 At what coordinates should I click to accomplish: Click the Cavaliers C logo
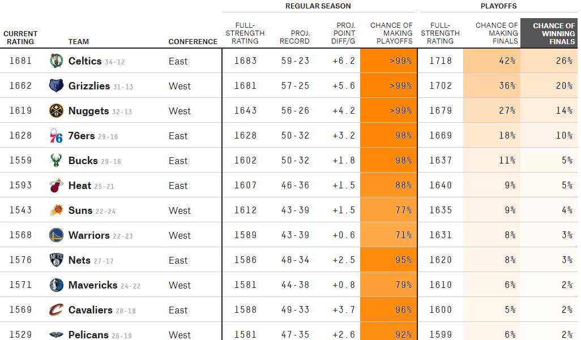click(56, 309)
